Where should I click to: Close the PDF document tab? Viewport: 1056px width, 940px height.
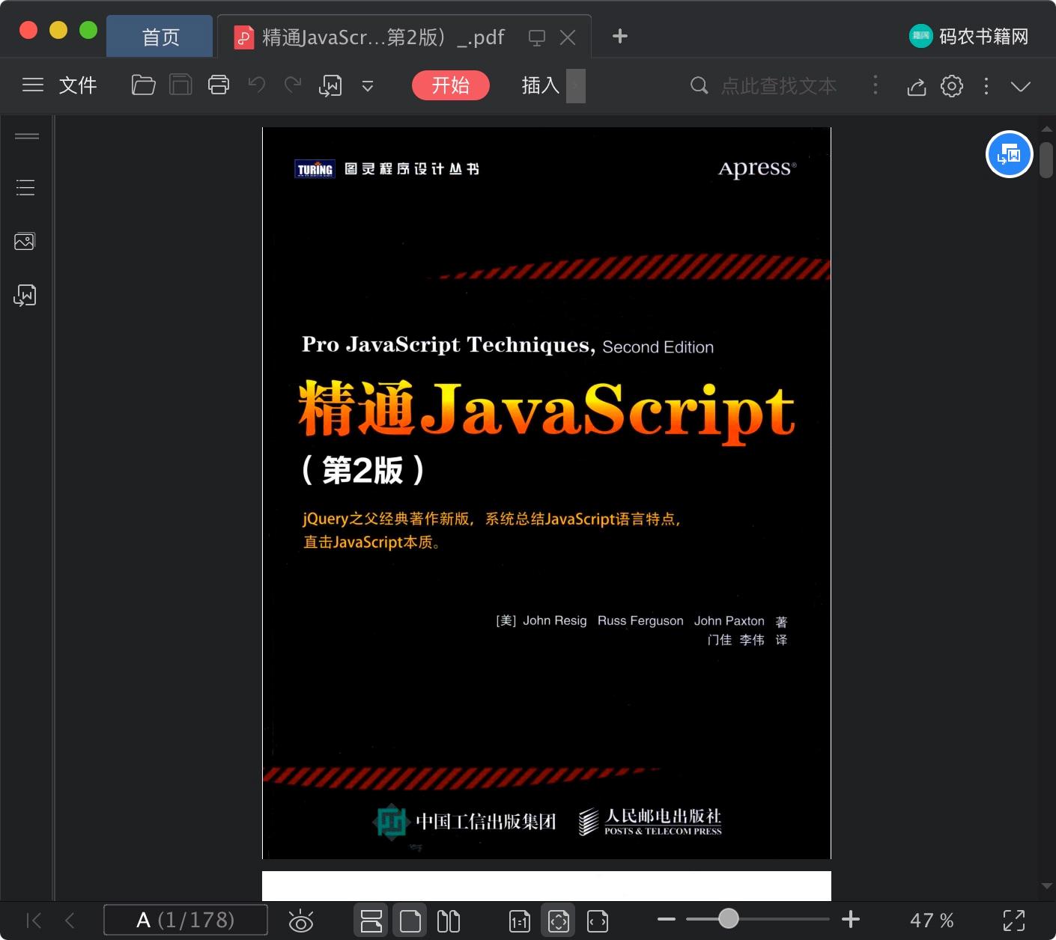coord(568,37)
